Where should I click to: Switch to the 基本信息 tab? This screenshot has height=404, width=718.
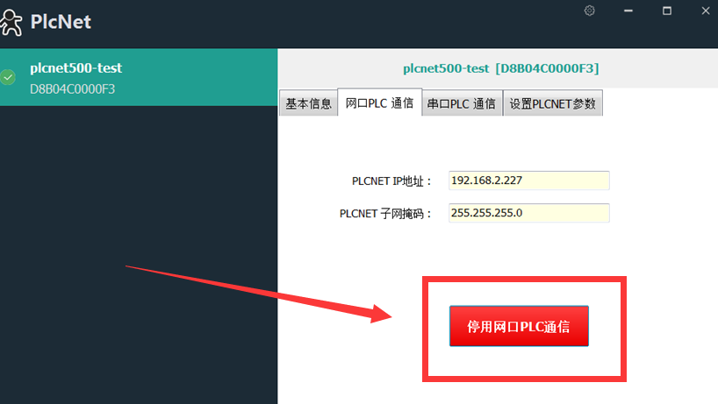point(308,103)
